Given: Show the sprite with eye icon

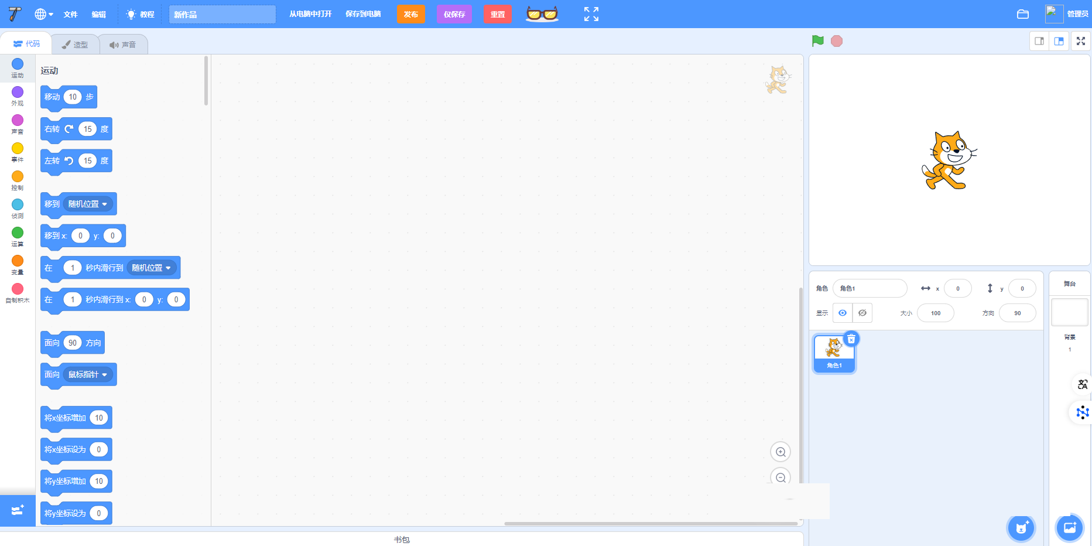Looking at the screenshot, I should point(842,313).
